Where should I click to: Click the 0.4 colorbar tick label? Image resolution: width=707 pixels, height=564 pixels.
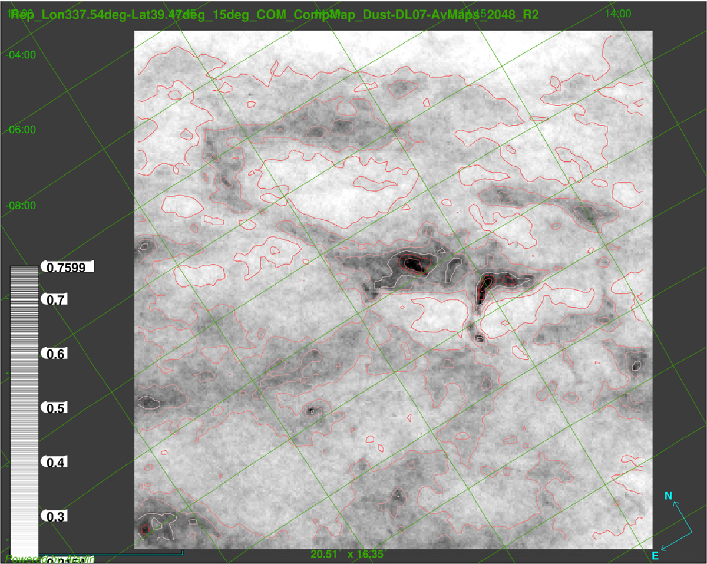coord(55,462)
